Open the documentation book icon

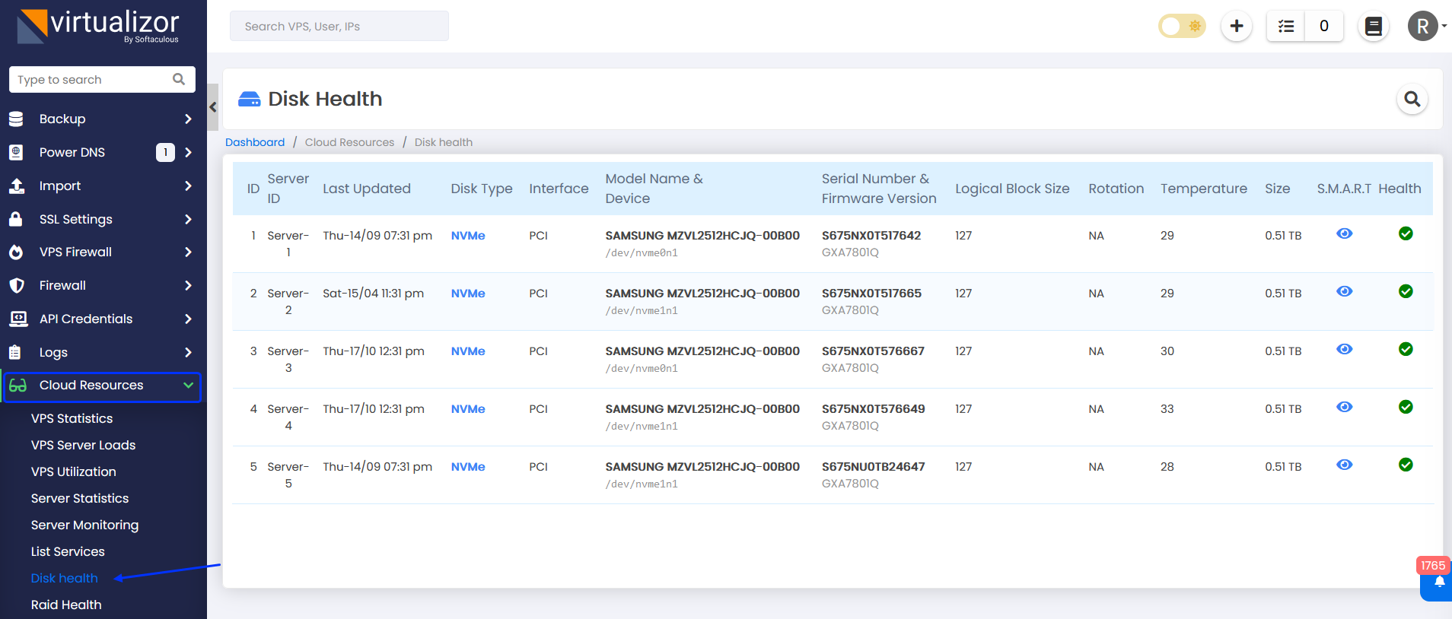pyautogui.click(x=1374, y=27)
